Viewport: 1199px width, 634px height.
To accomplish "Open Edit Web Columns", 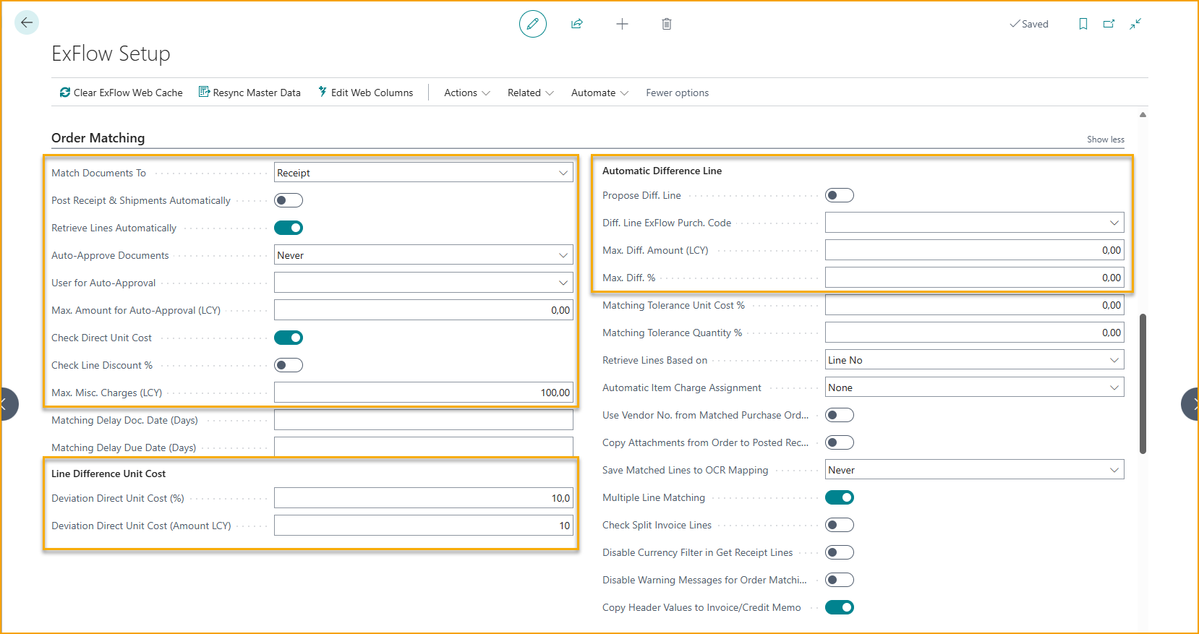I will [x=366, y=93].
